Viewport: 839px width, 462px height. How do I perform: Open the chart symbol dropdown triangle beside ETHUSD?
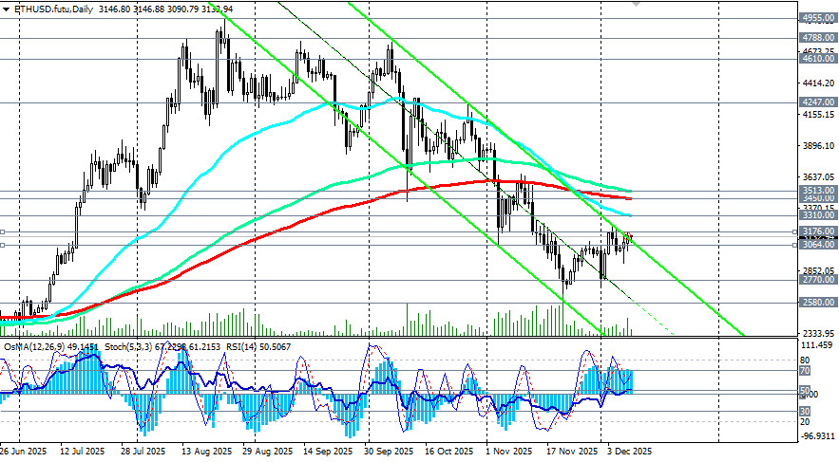tap(6, 9)
